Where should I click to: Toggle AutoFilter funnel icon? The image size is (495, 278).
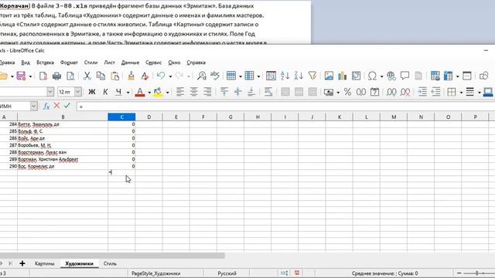(312, 76)
